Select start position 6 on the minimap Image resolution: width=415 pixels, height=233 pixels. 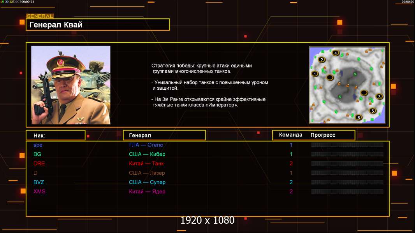pyautogui.click(x=359, y=117)
